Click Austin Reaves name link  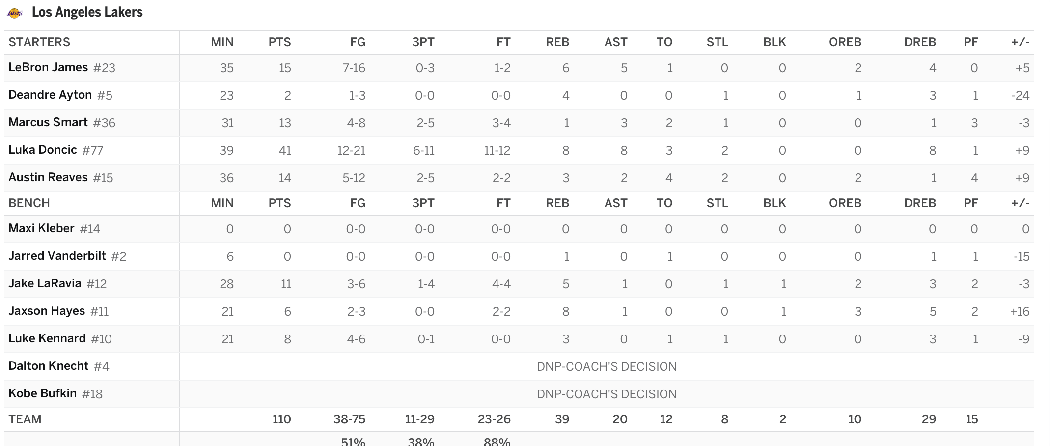(48, 177)
